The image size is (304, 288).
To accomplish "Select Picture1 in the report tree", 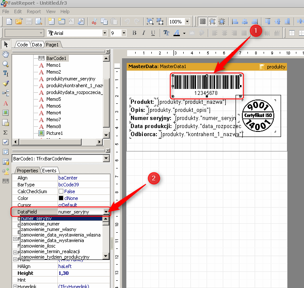I will [54, 133].
